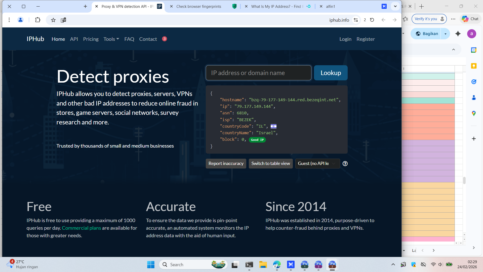Expand Bagikan share options arrow

point(446,34)
